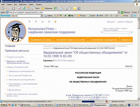Click the Главная sidebar link
The width and height of the screenshot is (140, 107).
tap(10, 46)
